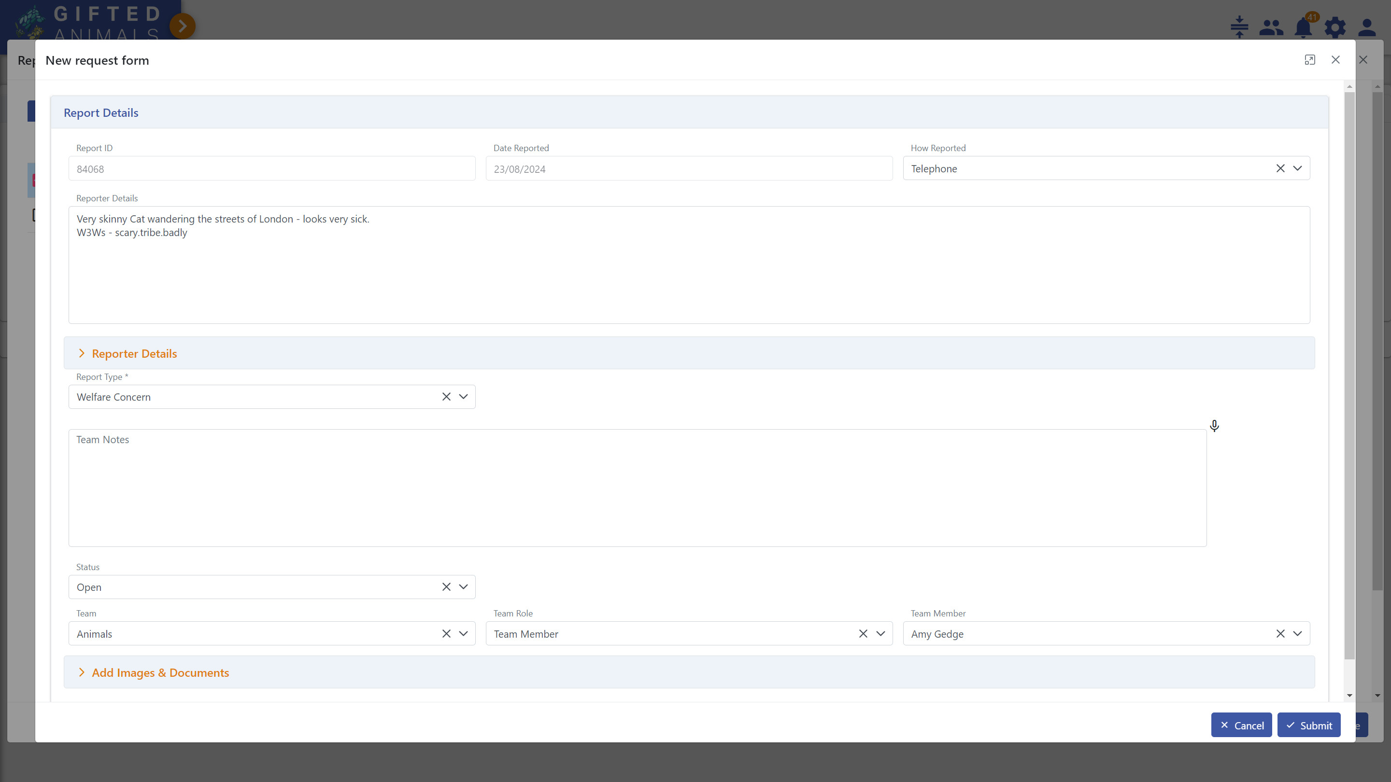1391x782 pixels.
Task: Clear the Animals team selection
Action: 446,634
